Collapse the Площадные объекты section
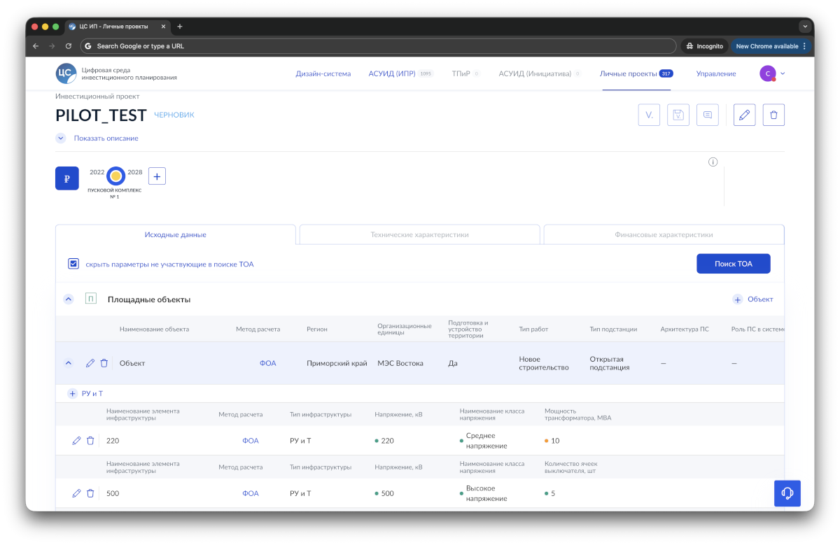The width and height of the screenshot is (840, 545). point(68,299)
